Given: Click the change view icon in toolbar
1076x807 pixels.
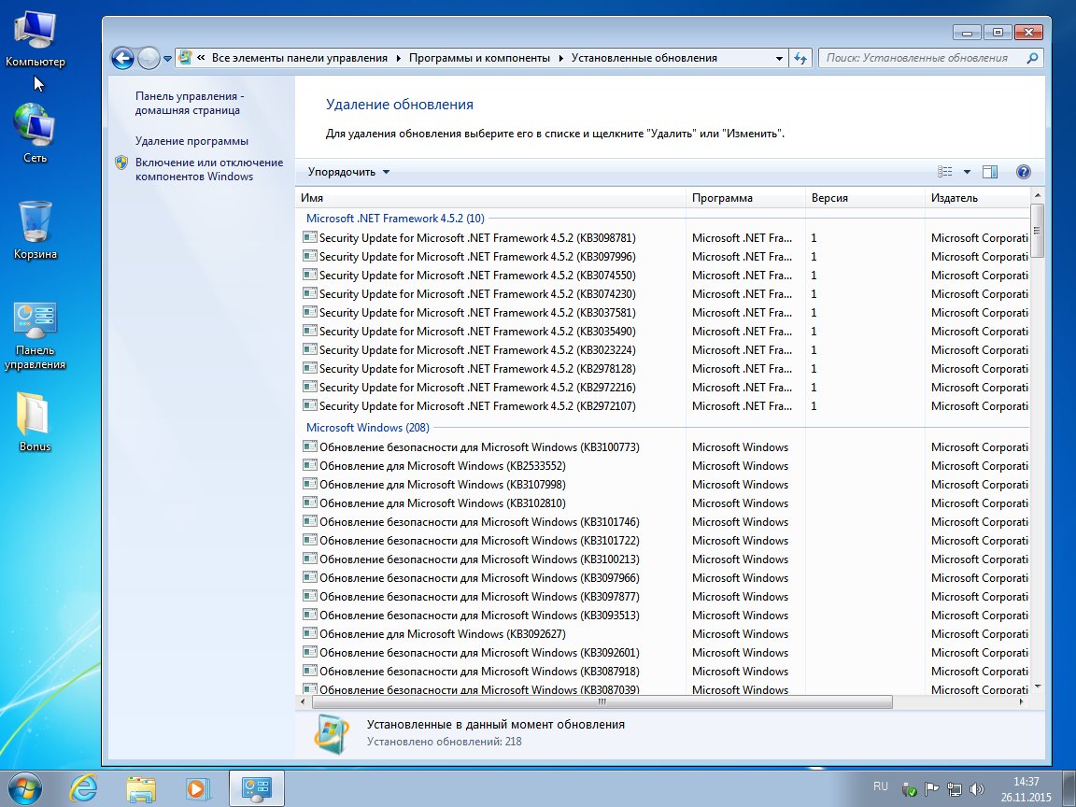Looking at the screenshot, I should (x=945, y=172).
